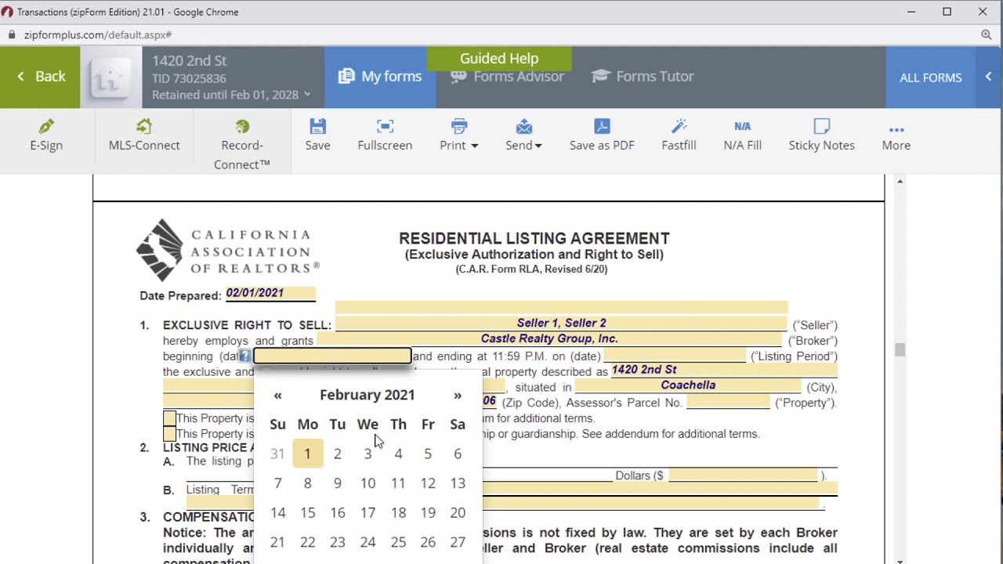The image size is (1003, 564).
Task: Apply N/A Fill to form
Action: coord(742,135)
